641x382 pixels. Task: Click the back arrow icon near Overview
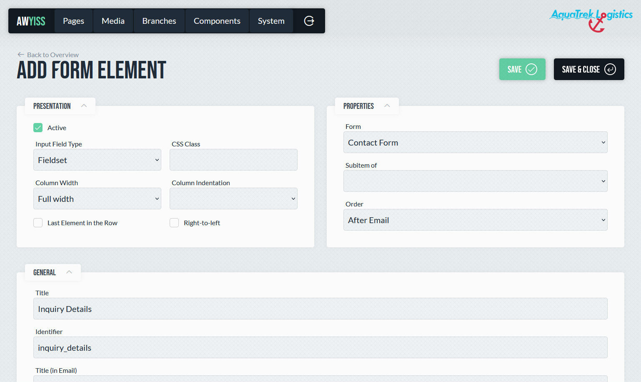21,55
